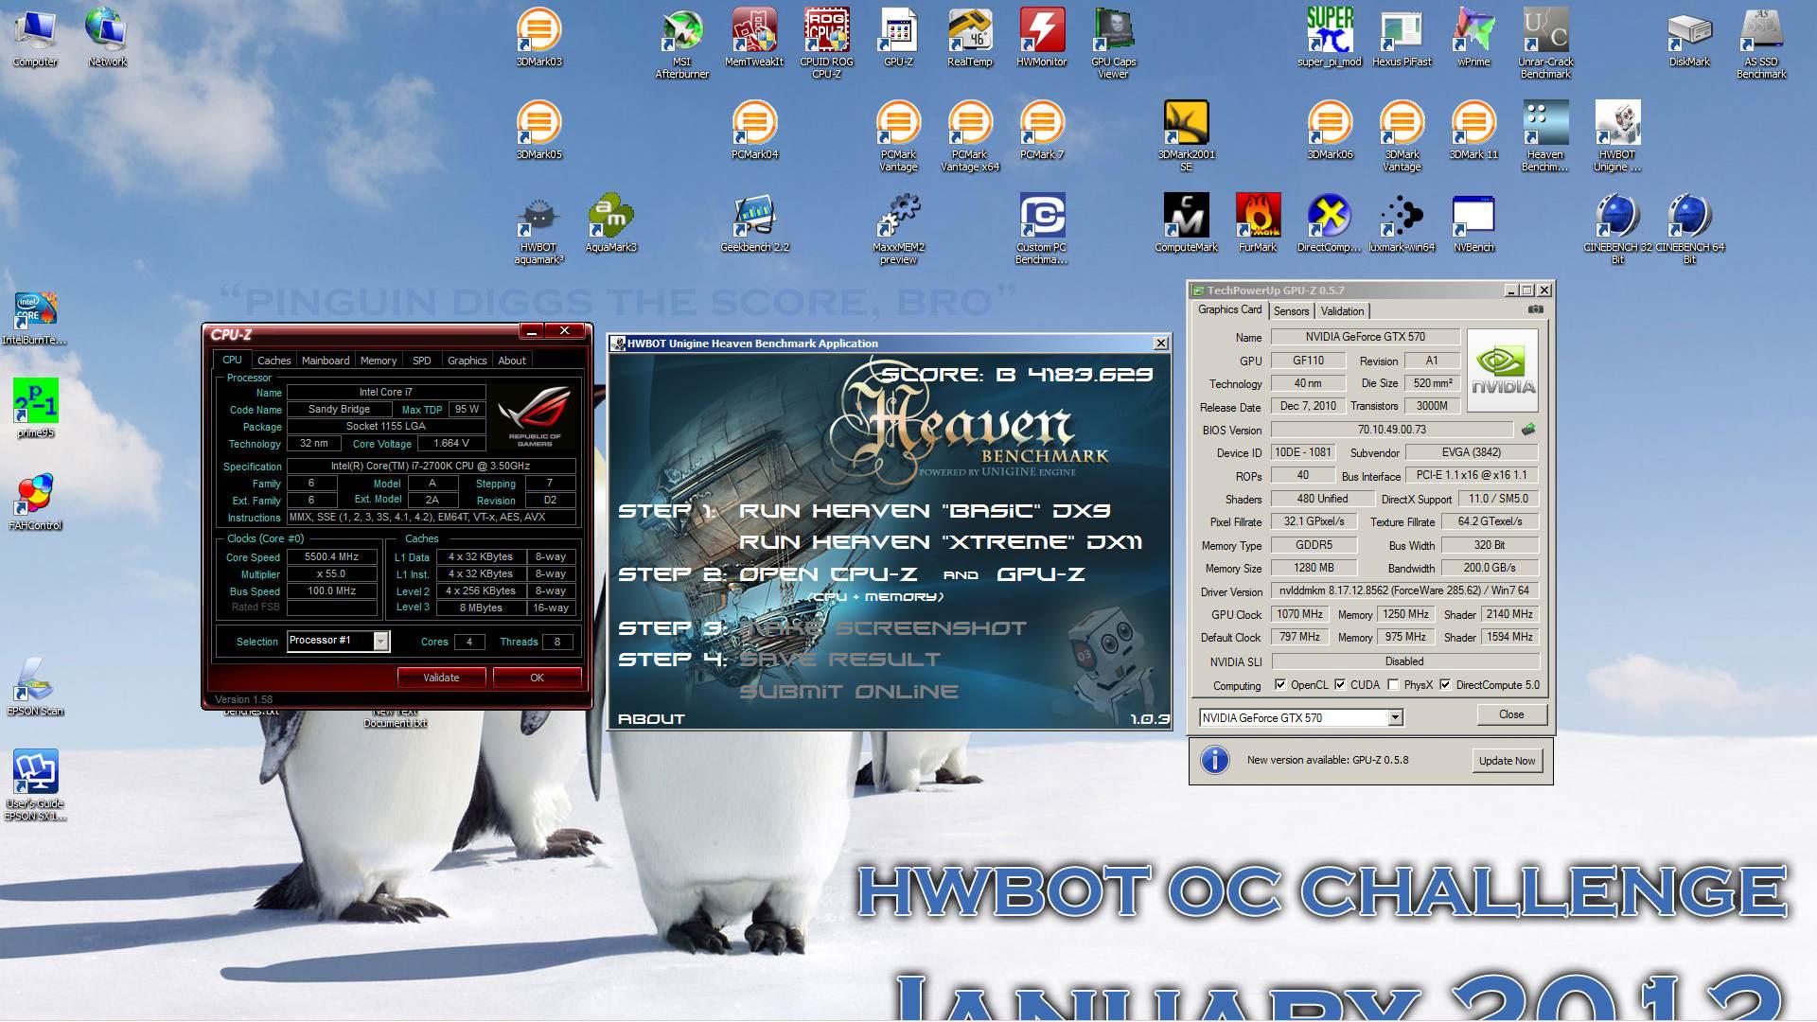Image resolution: width=1817 pixels, height=1022 pixels.
Task: Open EPSON Scan desktop icon
Action: [35, 686]
